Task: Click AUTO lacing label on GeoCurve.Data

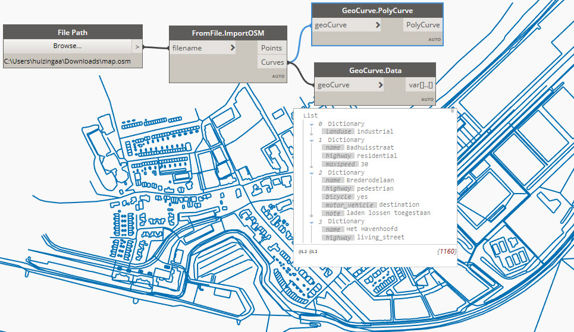Action: [x=427, y=99]
